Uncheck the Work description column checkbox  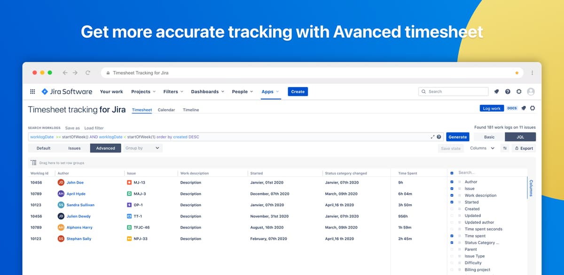point(452,195)
